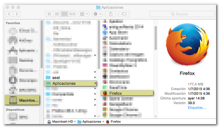Select Macintosh HD in the sidebar
The height and width of the screenshot is (128, 220).
click(x=22, y=100)
